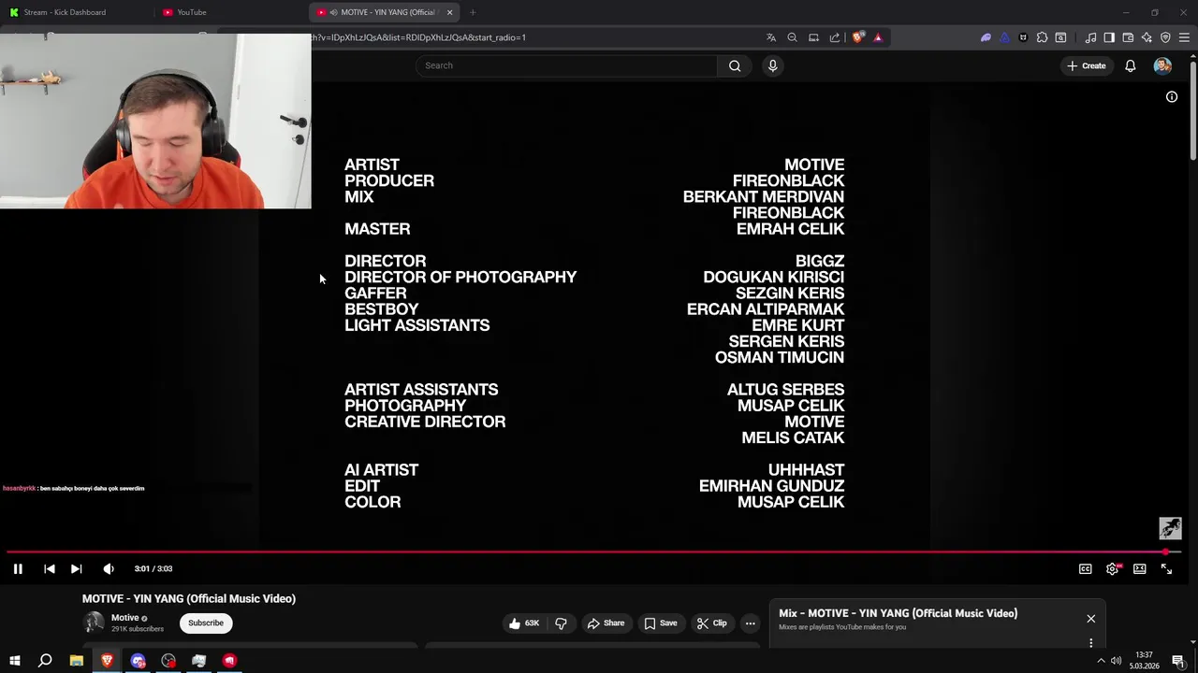
Task: Click the channel watermark in the video corner
Action: click(1170, 528)
